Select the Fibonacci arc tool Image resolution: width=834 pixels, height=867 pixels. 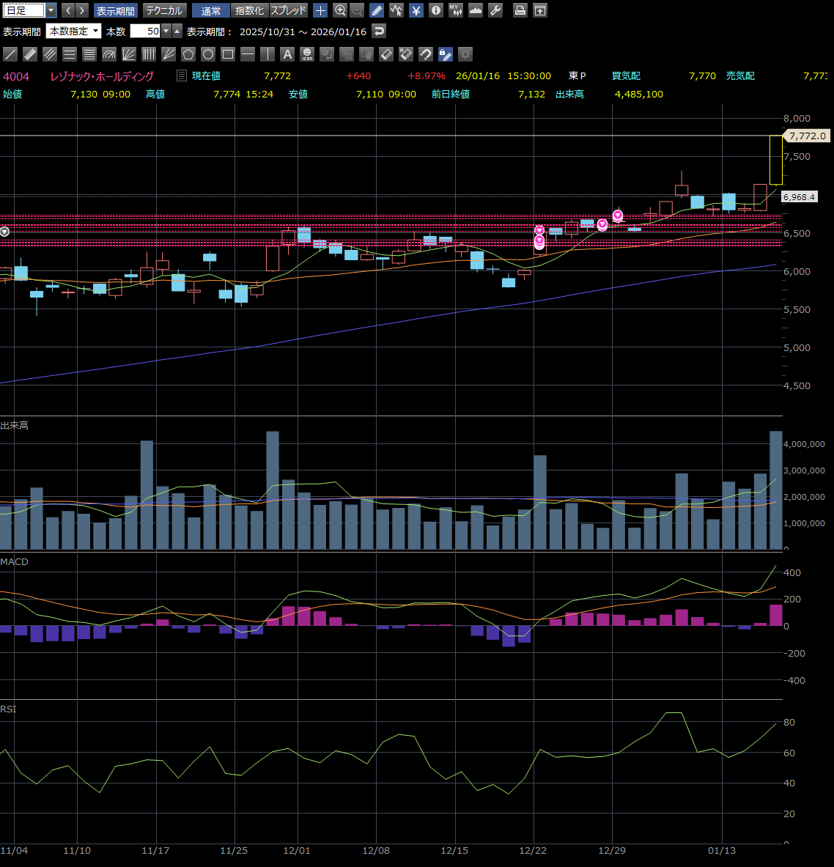109,54
